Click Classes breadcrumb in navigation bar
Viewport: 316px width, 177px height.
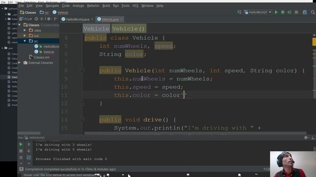(x=28, y=12)
